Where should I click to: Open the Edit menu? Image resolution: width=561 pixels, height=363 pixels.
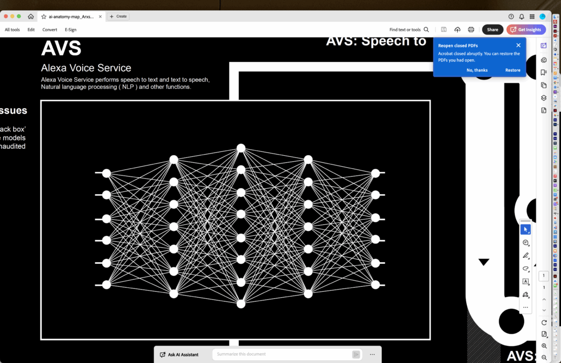pos(31,30)
